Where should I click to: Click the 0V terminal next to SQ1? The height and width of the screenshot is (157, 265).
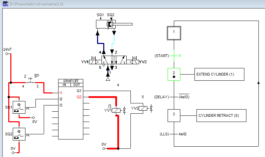34,117
